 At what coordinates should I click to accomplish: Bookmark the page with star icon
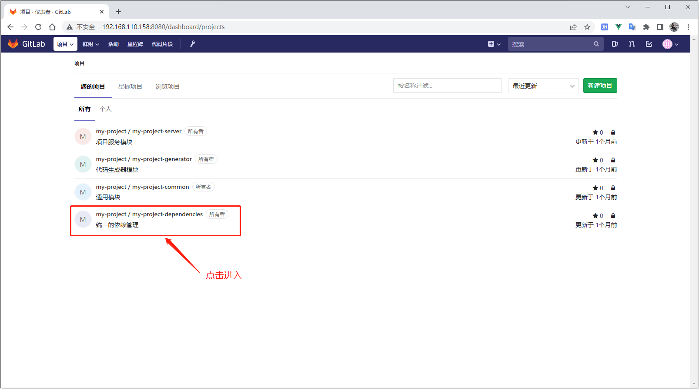(x=587, y=27)
